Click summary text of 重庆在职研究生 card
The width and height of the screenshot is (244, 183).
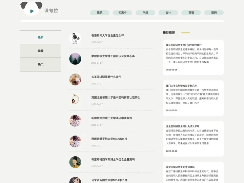click(192, 56)
